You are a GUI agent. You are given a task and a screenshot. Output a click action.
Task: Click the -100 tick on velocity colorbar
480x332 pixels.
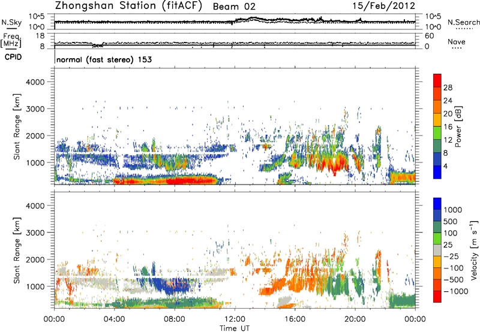click(x=454, y=268)
